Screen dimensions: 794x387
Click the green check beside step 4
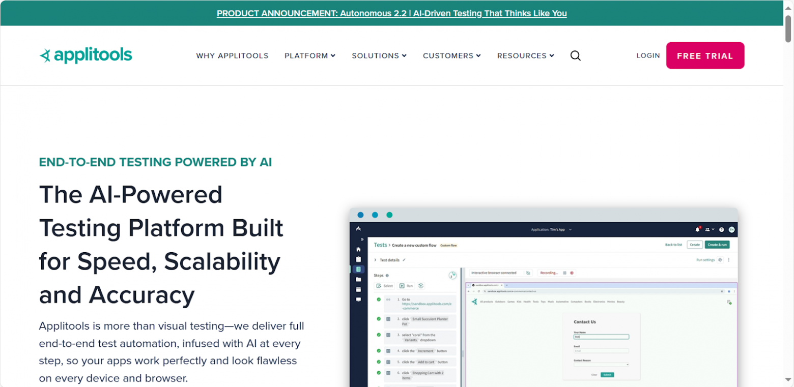[379, 350]
